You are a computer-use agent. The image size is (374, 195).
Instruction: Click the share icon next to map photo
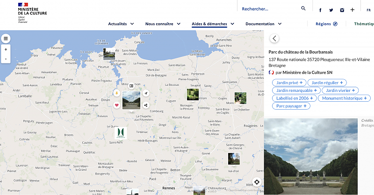(146, 105)
